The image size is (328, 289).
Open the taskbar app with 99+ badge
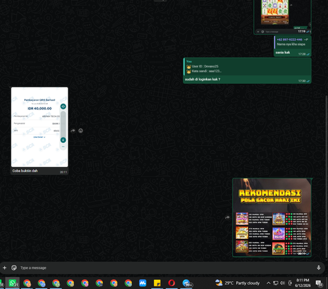(x=186, y=283)
